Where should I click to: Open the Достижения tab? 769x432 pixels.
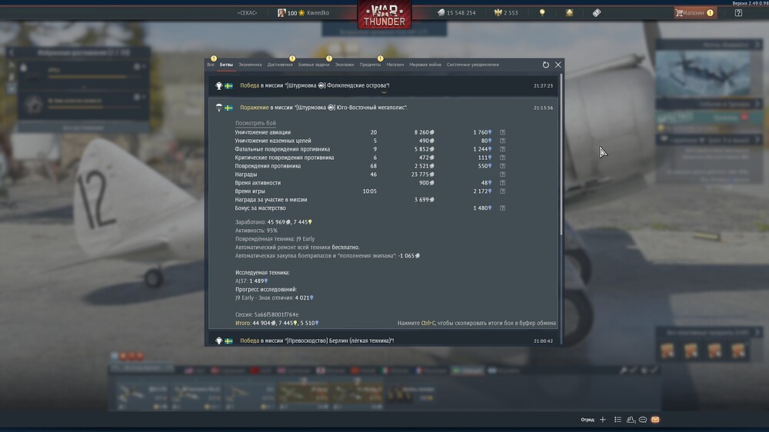(280, 65)
